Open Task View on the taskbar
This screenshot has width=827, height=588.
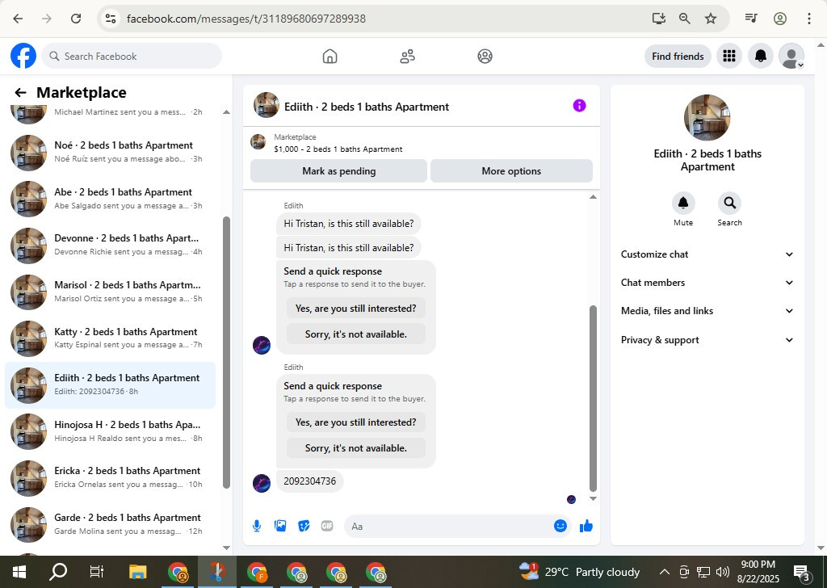point(97,572)
